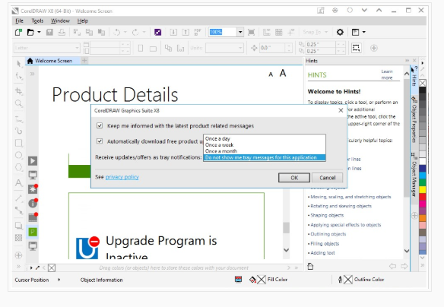This screenshot has width=444, height=307.
Task: Click larger text size A button
Action: tap(283, 73)
